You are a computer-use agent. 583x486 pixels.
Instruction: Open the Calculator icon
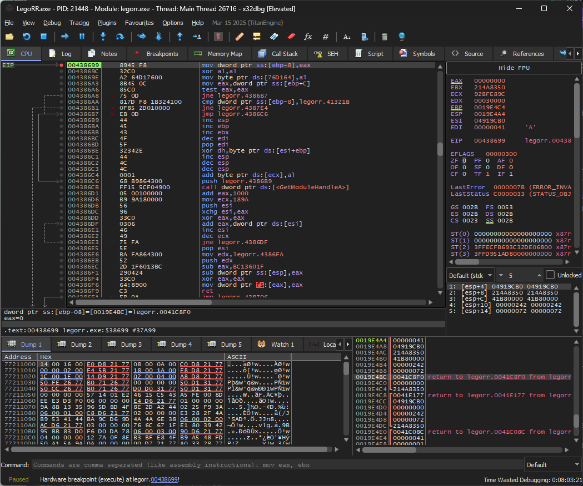tap(385, 37)
